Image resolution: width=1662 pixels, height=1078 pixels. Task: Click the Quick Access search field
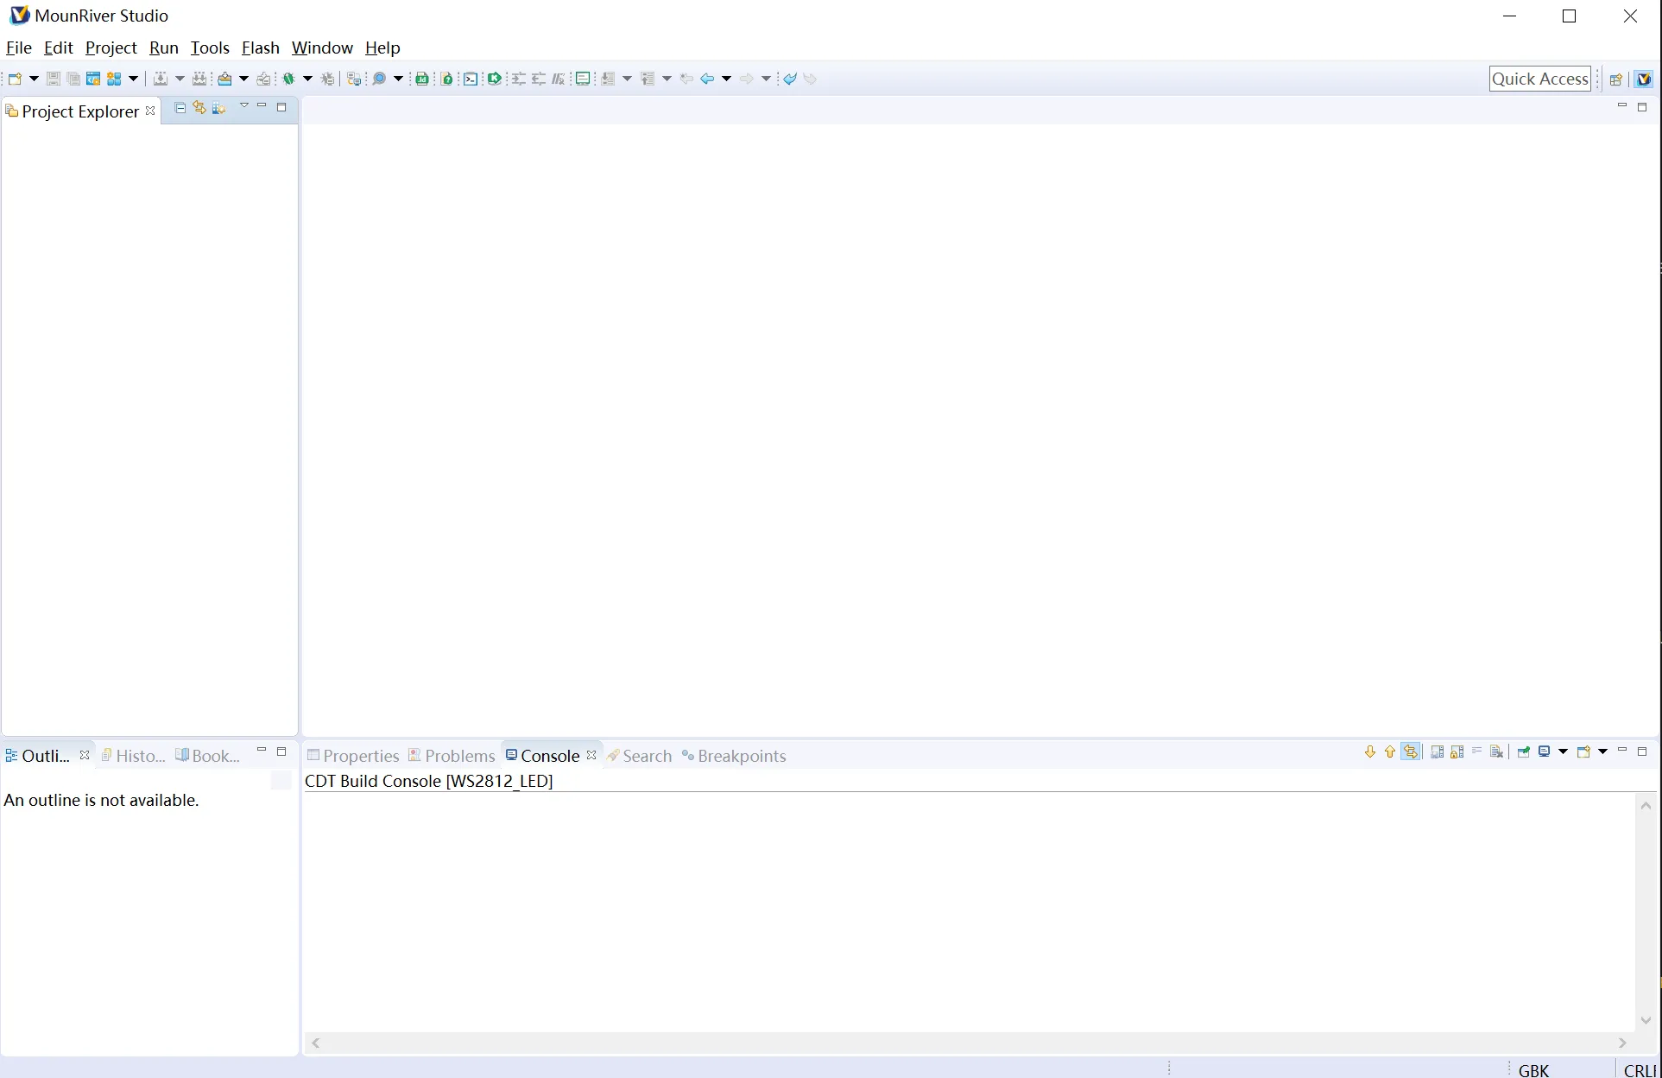(1539, 79)
